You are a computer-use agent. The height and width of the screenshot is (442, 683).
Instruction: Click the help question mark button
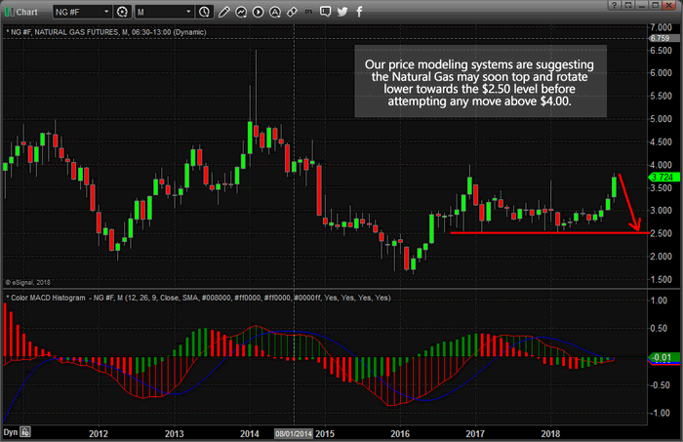point(614,5)
